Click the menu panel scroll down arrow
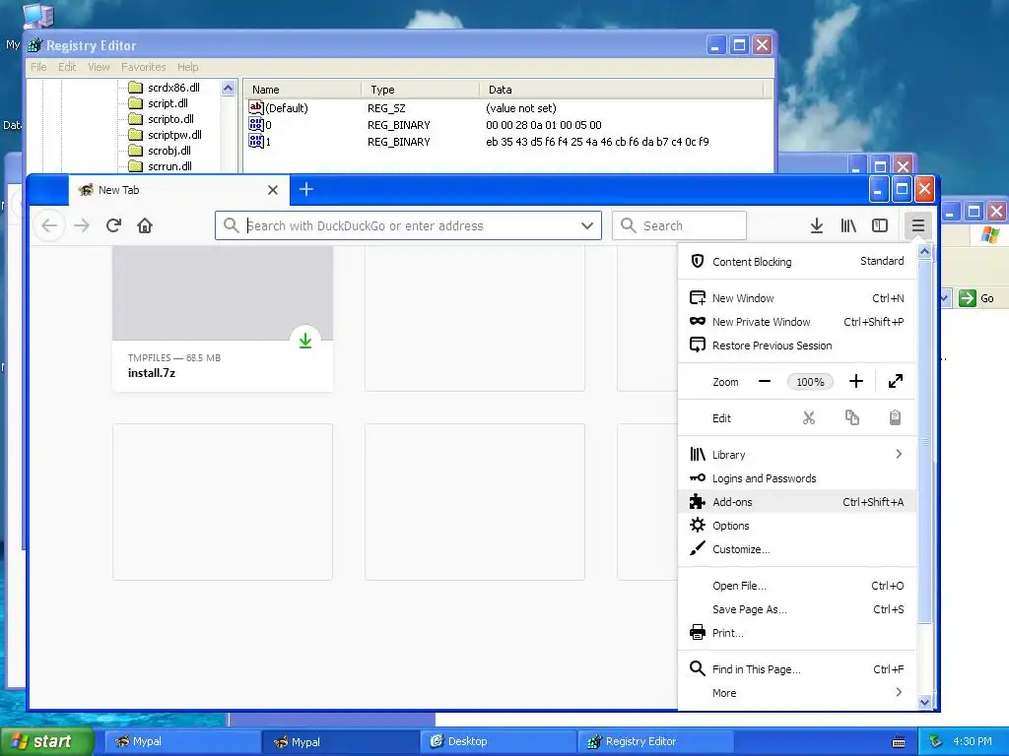The image size is (1009, 756). pos(924,702)
